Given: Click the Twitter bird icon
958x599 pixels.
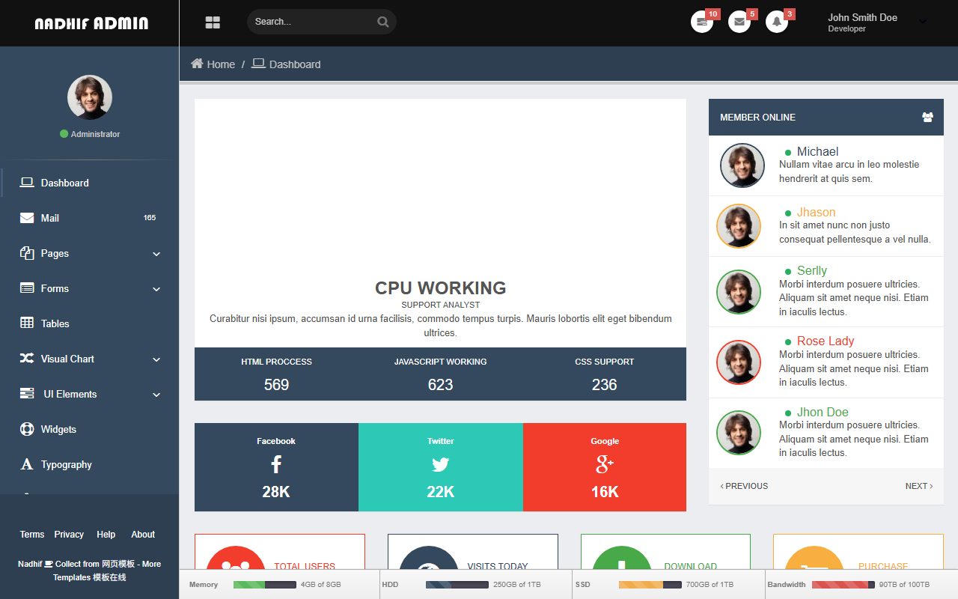Looking at the screenshot, I should [440, 465].
